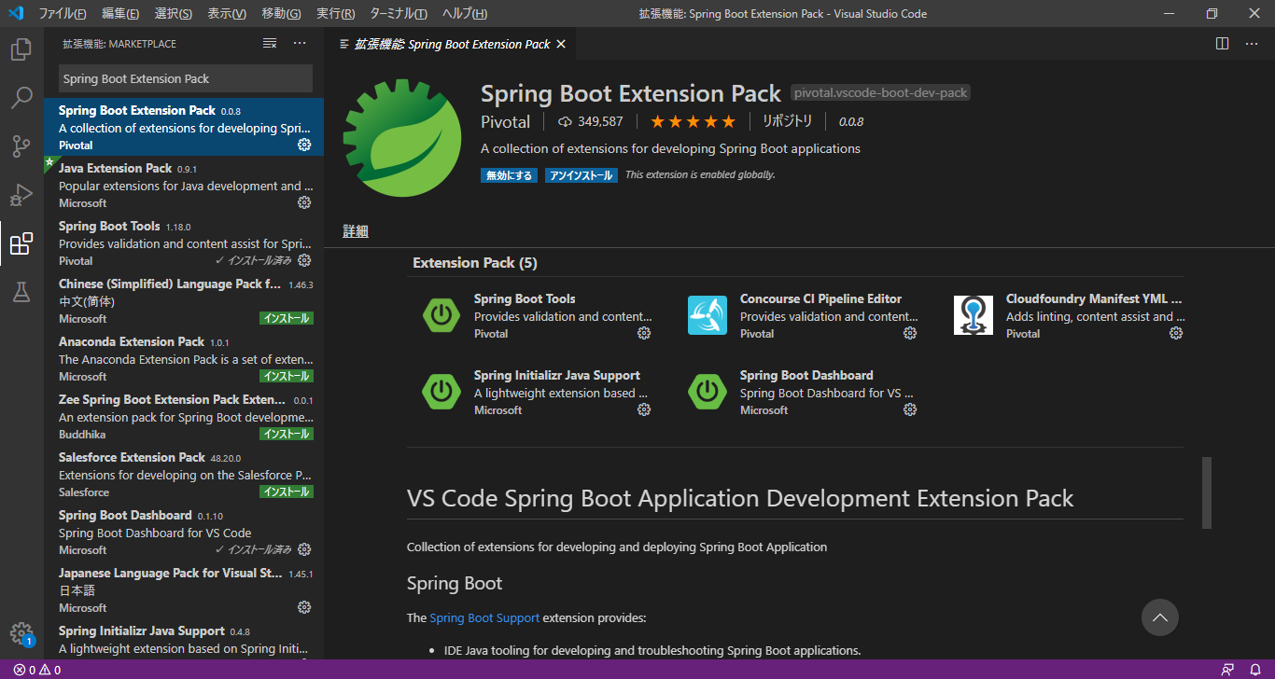Image resolution: width=1275 pixels, height=679 pixels.
Task: Open gear for Spring Boot Dashboard list item
Action: coord(304,549)
